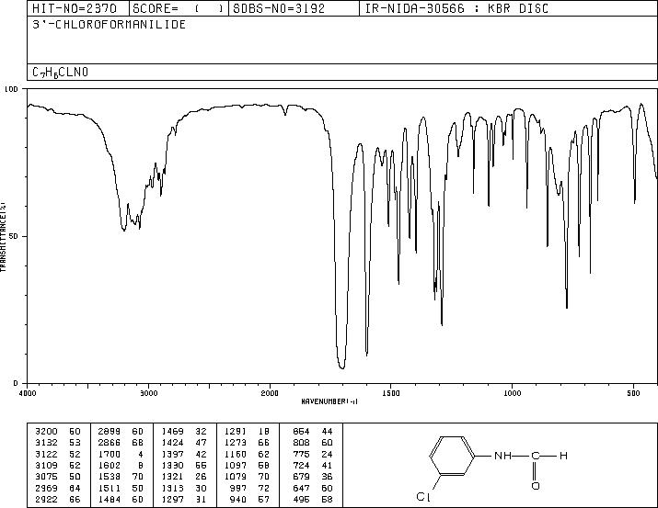Select the 1330 peak wavenumber
Image resolution: width=658 pixels, height=508 pixels.
click(x=172, y=465)
